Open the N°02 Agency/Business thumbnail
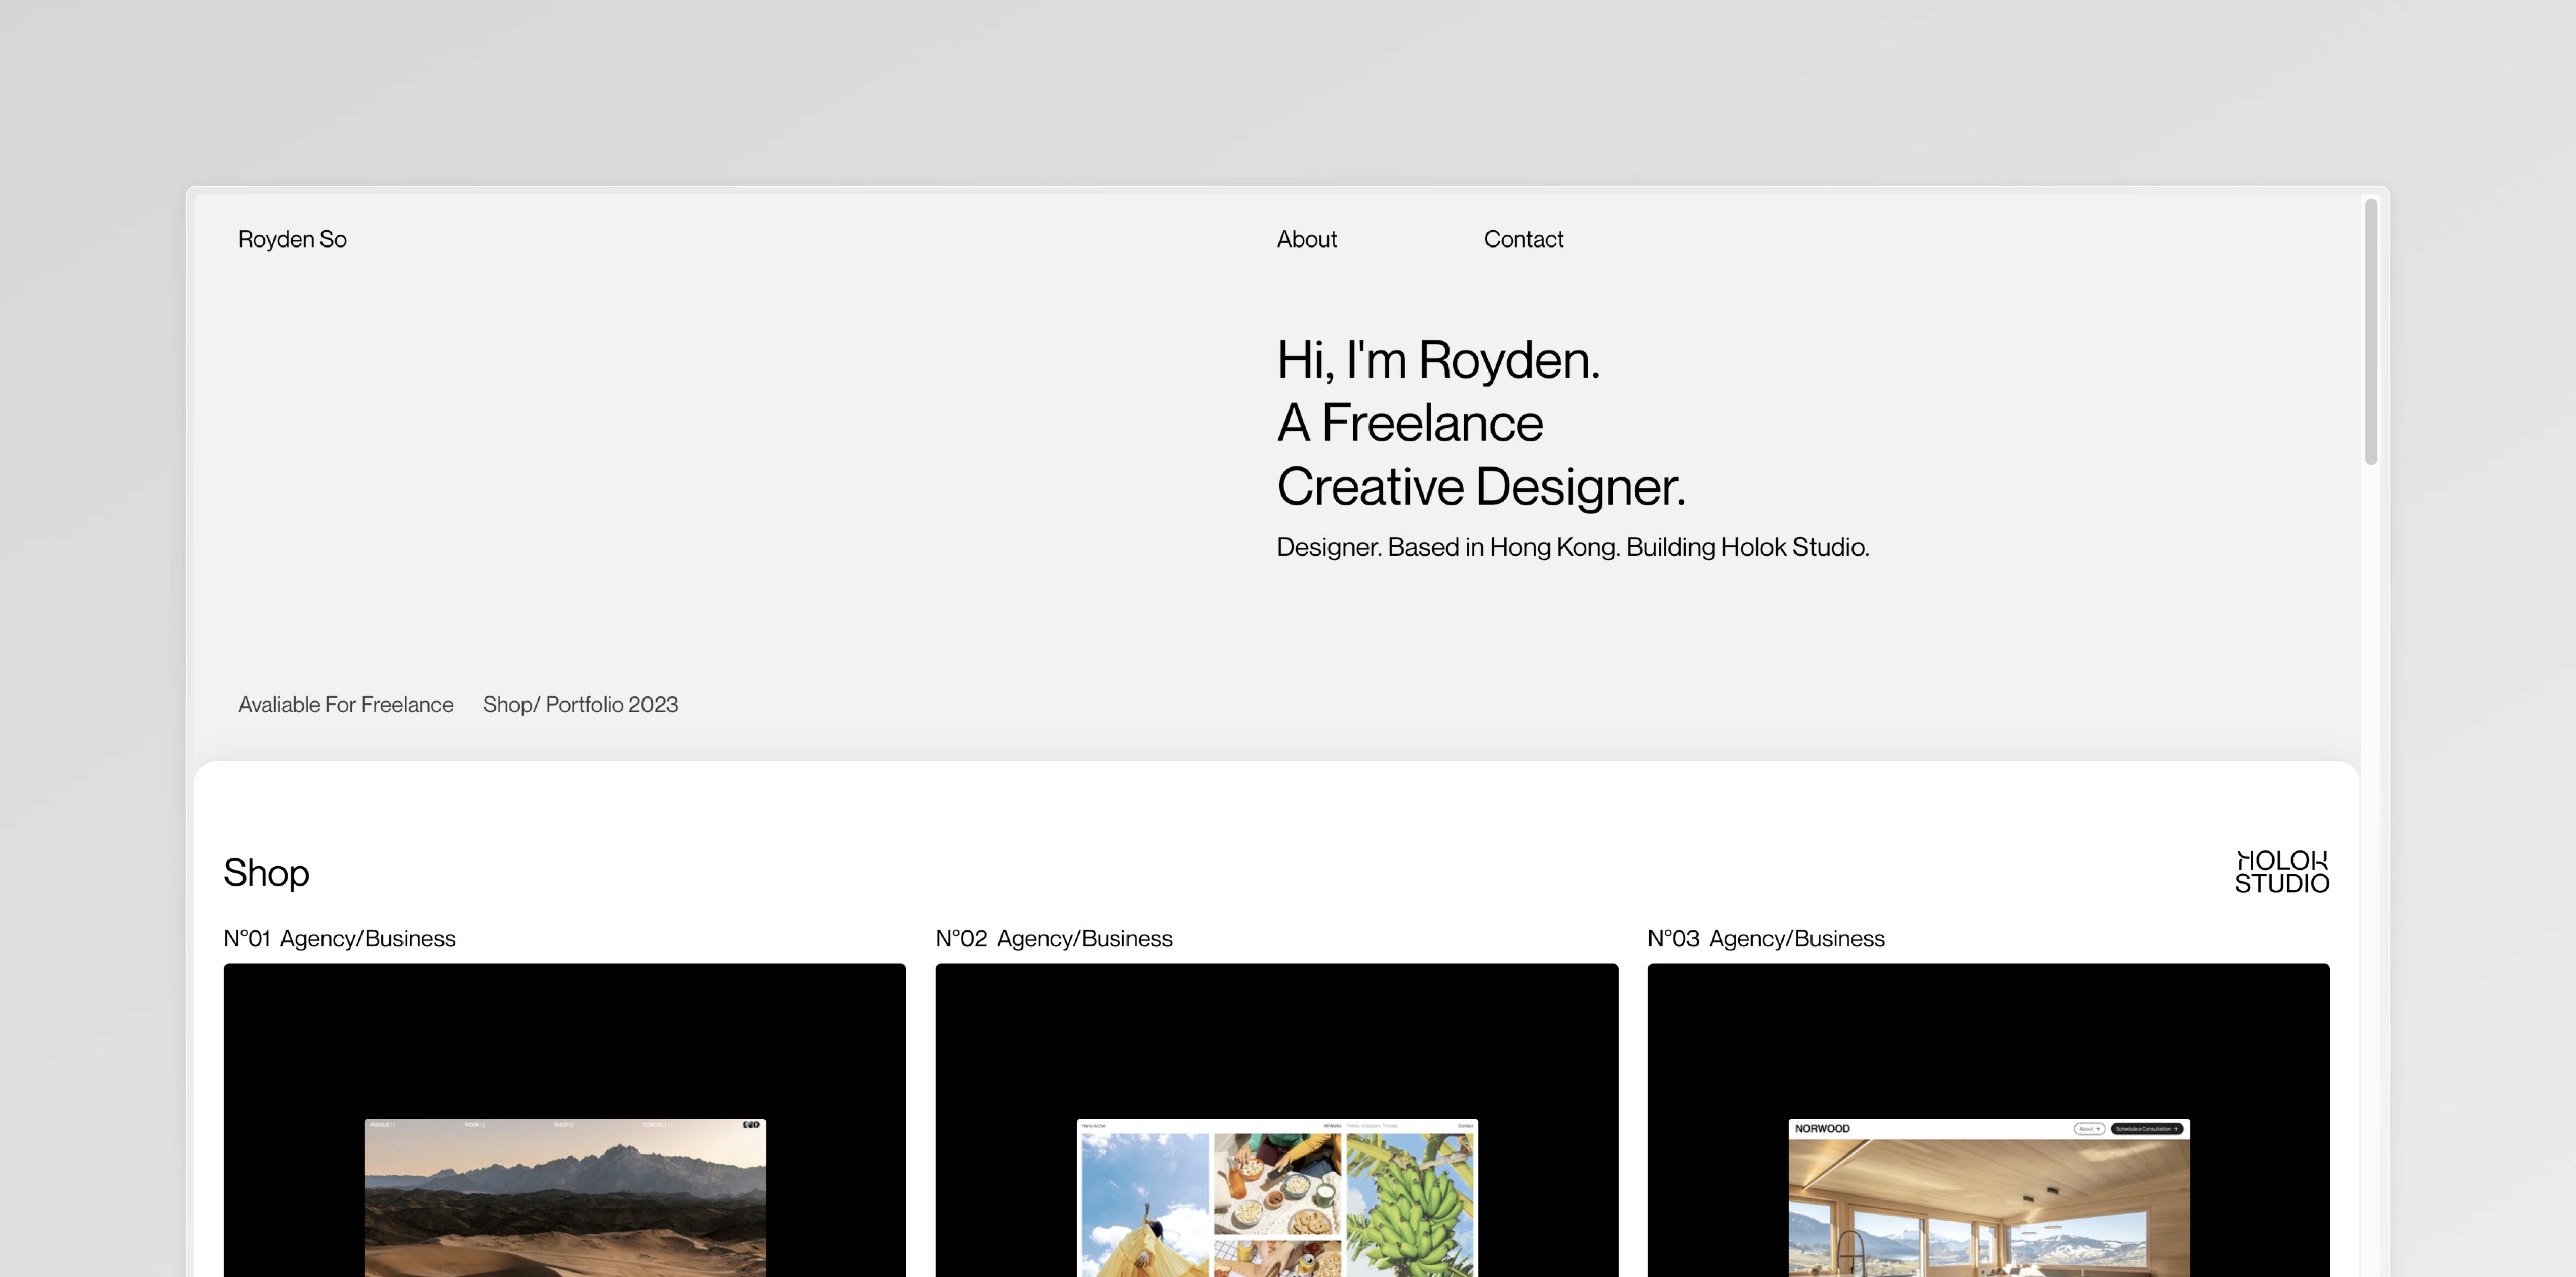 click(x=1276, y=1120)
